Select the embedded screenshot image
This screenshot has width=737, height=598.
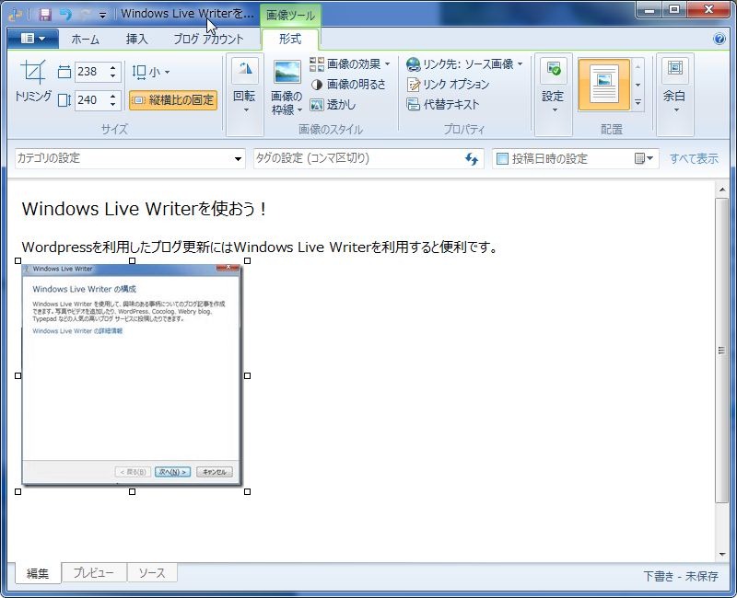(132, 375)
